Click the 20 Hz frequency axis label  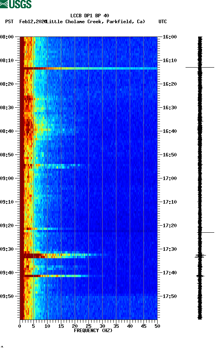[x=75, y=326]
